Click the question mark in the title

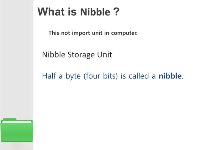(x=116, y=12)
